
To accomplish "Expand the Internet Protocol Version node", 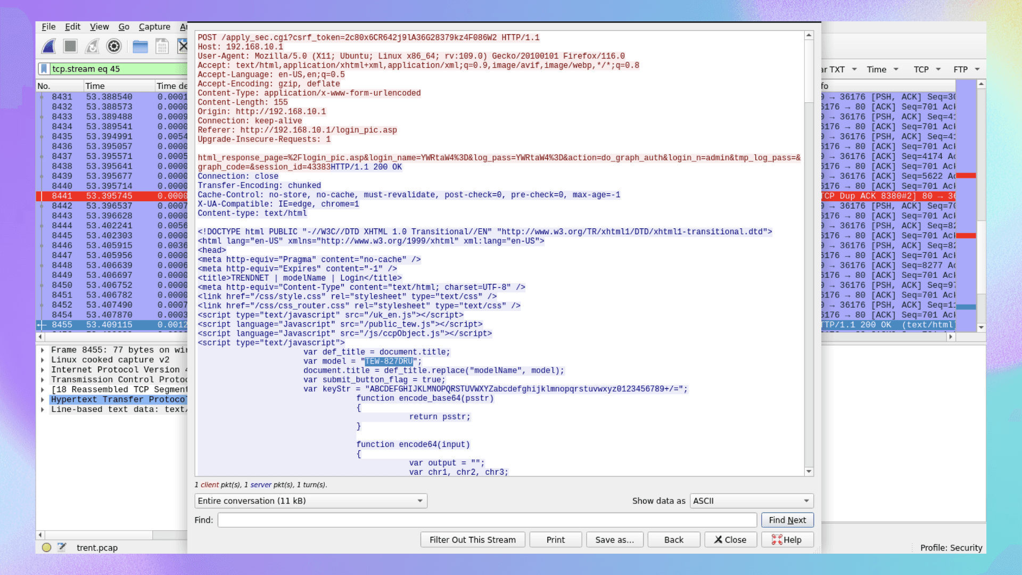I will [x=42, y=370].
